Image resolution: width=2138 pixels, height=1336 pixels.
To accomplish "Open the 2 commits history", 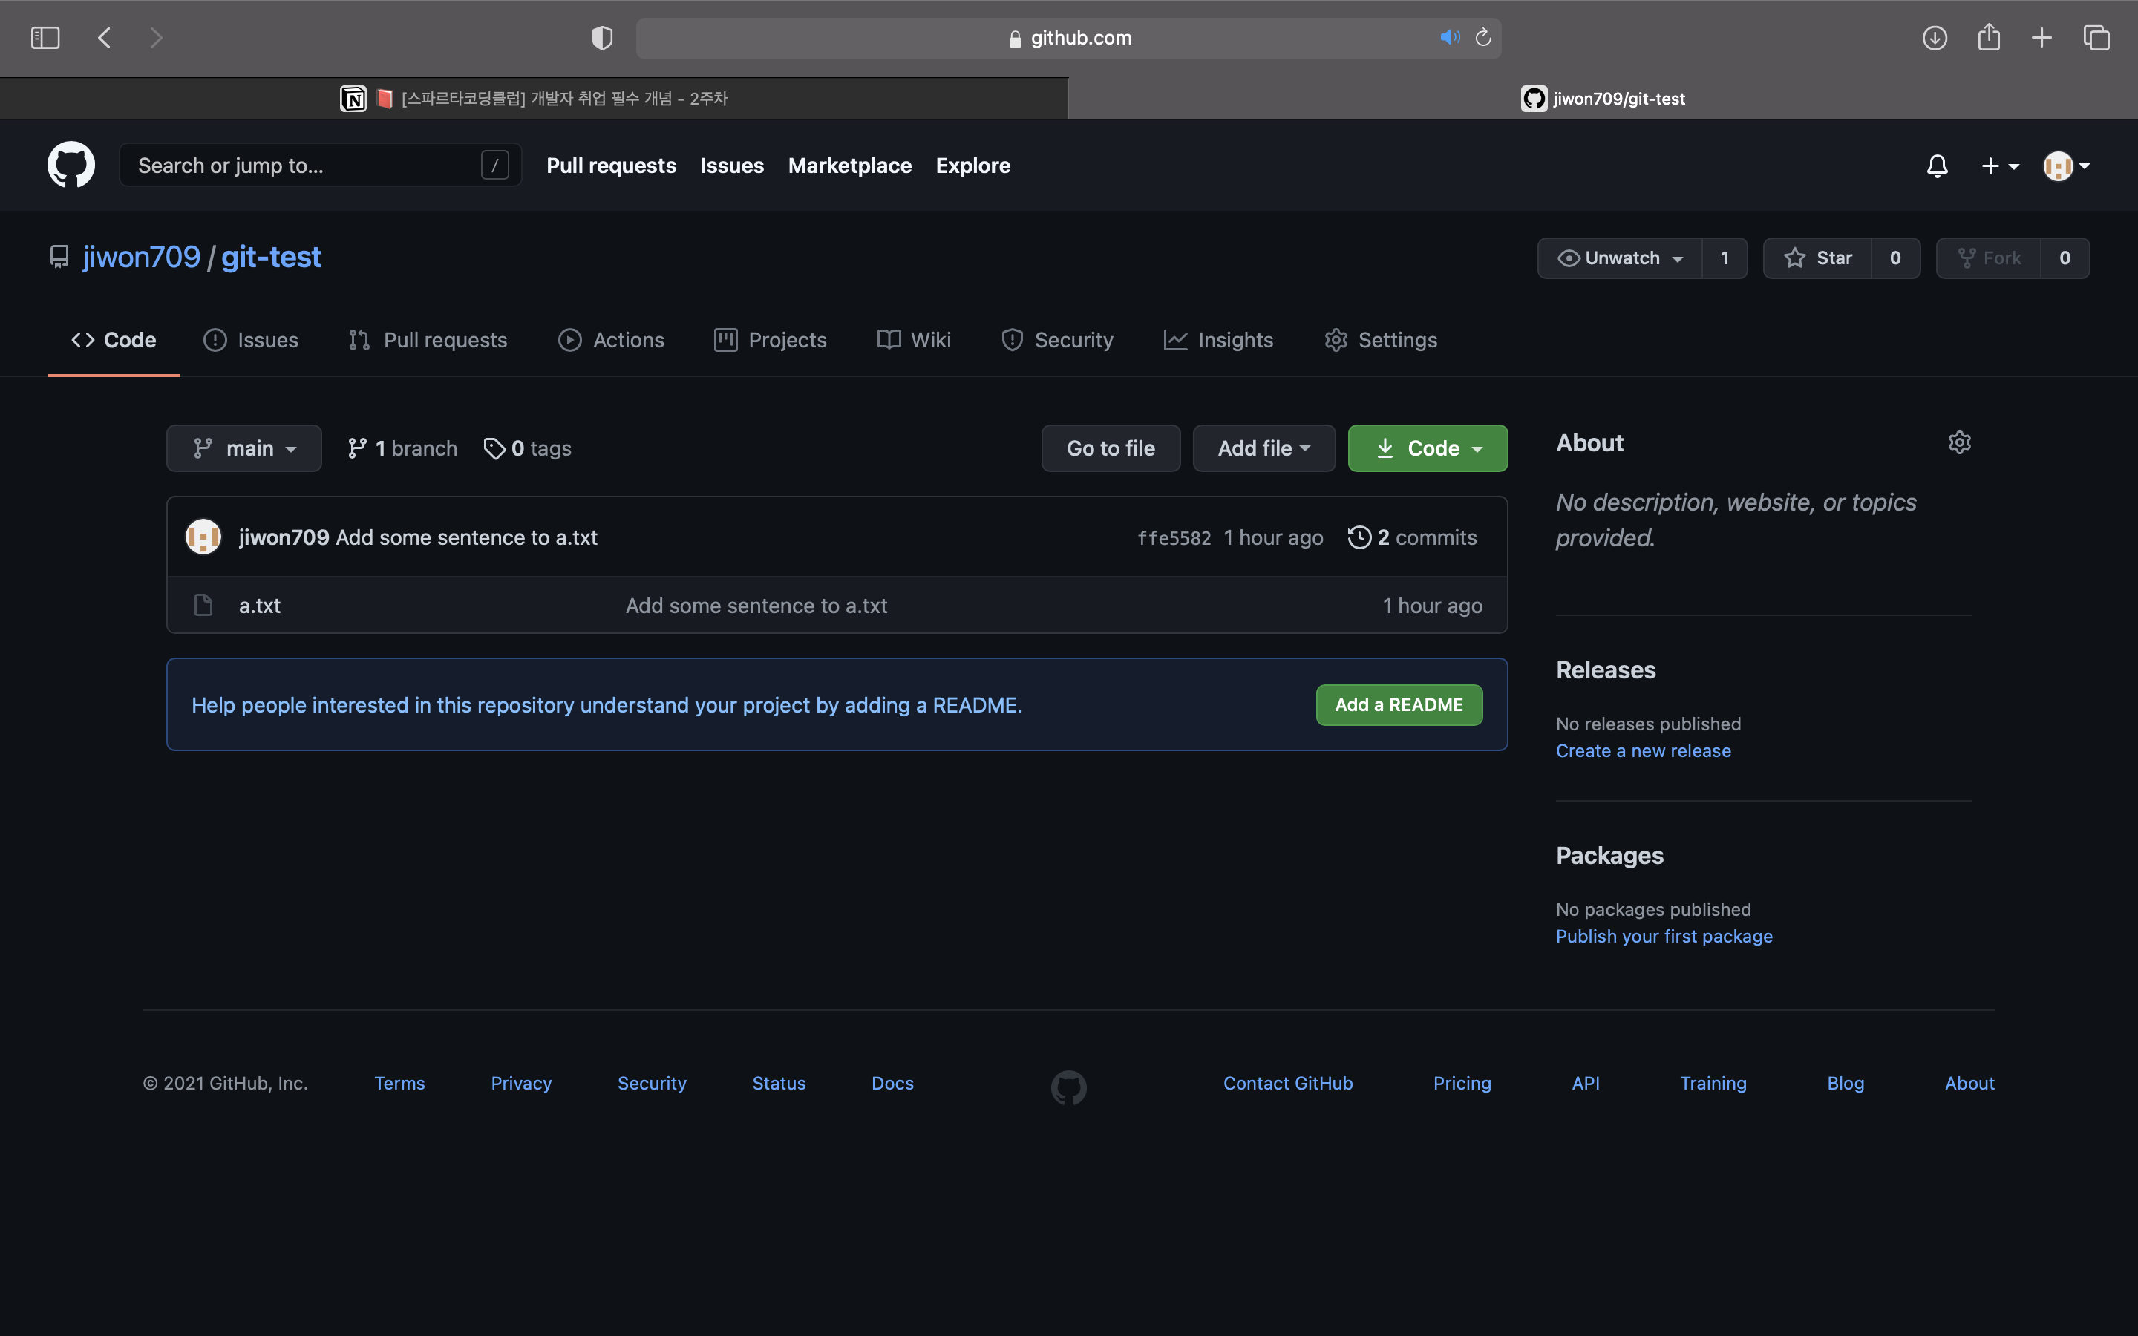I will [x=1412, y=537].
